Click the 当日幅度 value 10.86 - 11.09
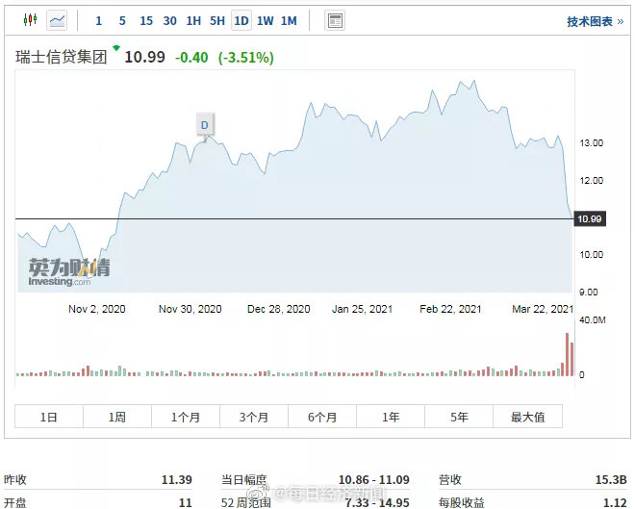635x509 pixels. tap(374, 480)
